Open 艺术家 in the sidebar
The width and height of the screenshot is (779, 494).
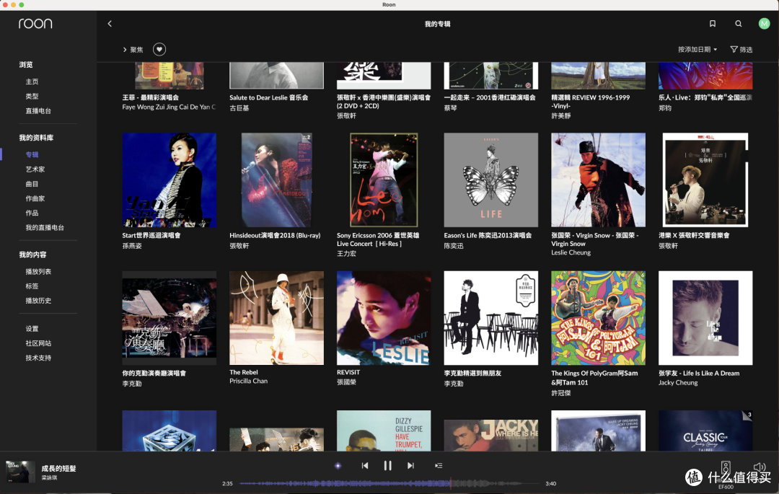click(35, 169)
